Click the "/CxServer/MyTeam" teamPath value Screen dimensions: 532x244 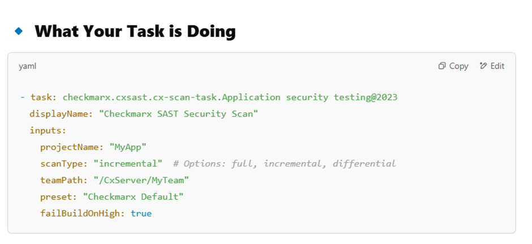[141, 180]
